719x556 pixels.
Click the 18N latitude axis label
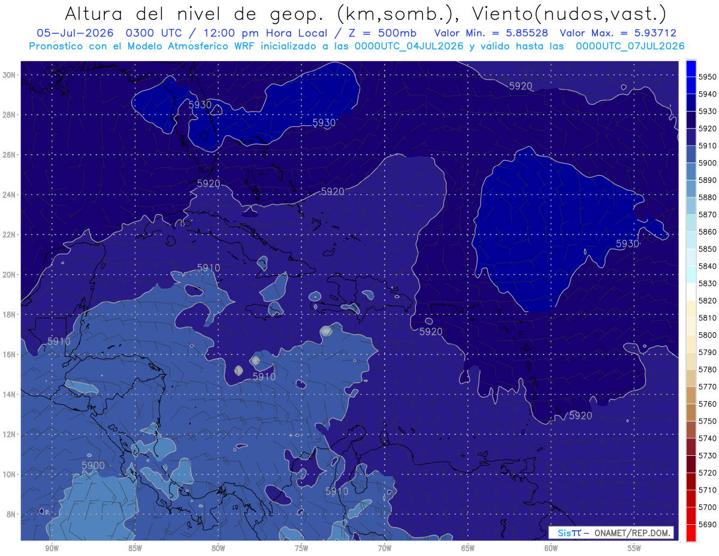point(8,314)
